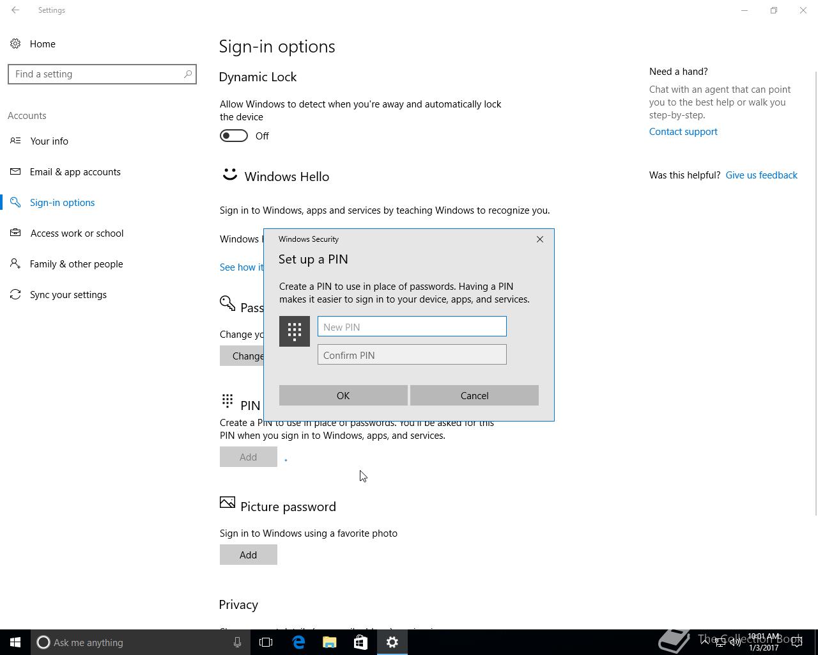Open File Explorer from taskbar

click(x=330, y=642)
